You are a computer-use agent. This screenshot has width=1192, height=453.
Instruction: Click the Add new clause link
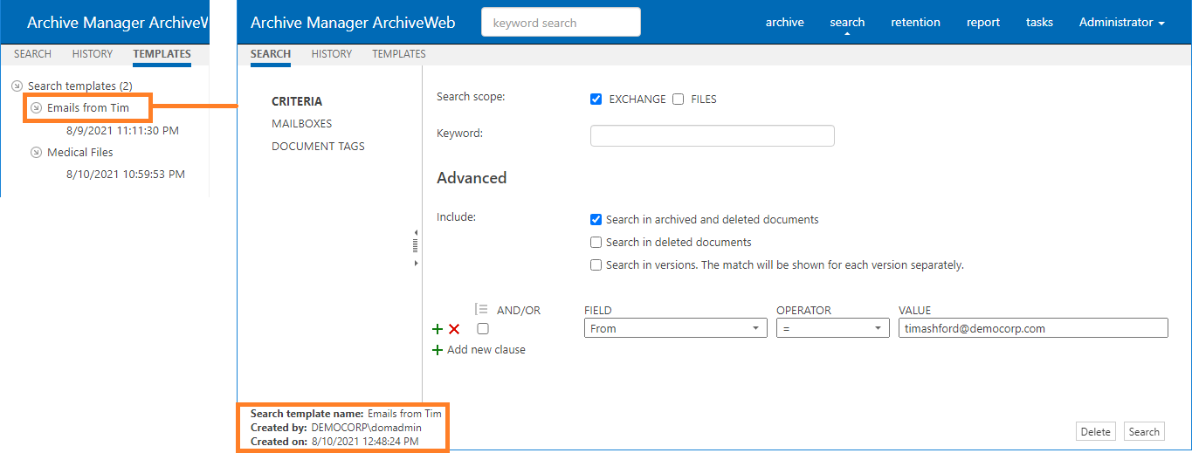tap(486, 350)
